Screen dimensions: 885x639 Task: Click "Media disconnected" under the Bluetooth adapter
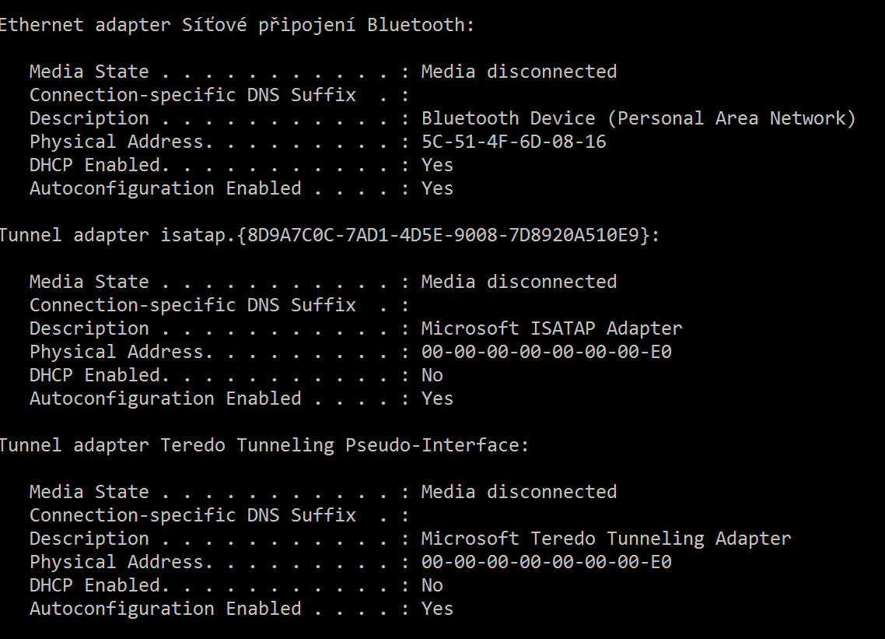(519, 72)
